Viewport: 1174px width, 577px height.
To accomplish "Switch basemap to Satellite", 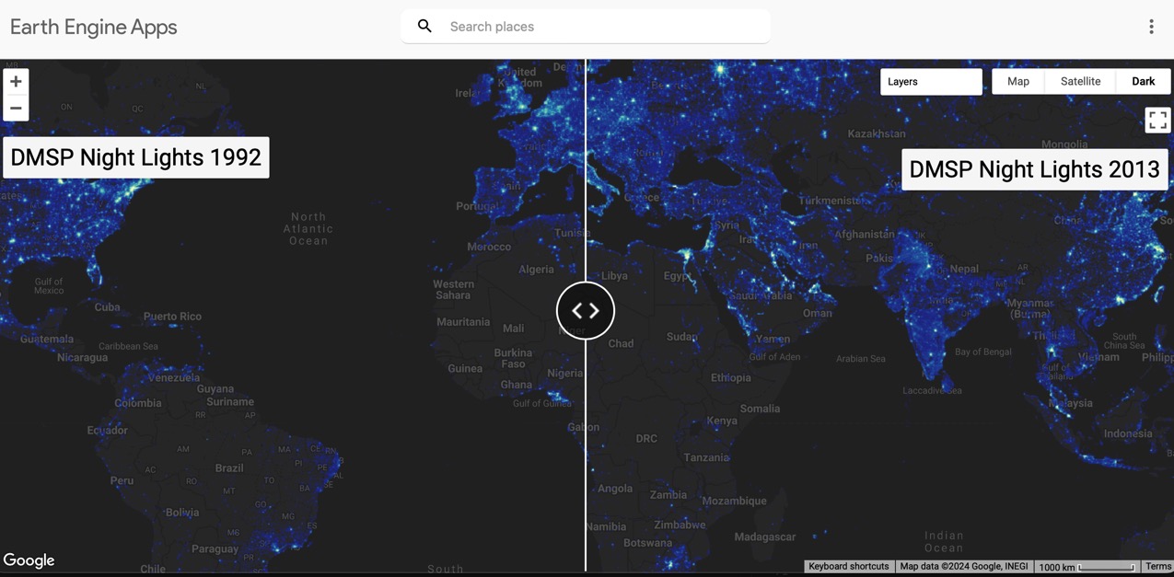I will tap(1079, 81).
